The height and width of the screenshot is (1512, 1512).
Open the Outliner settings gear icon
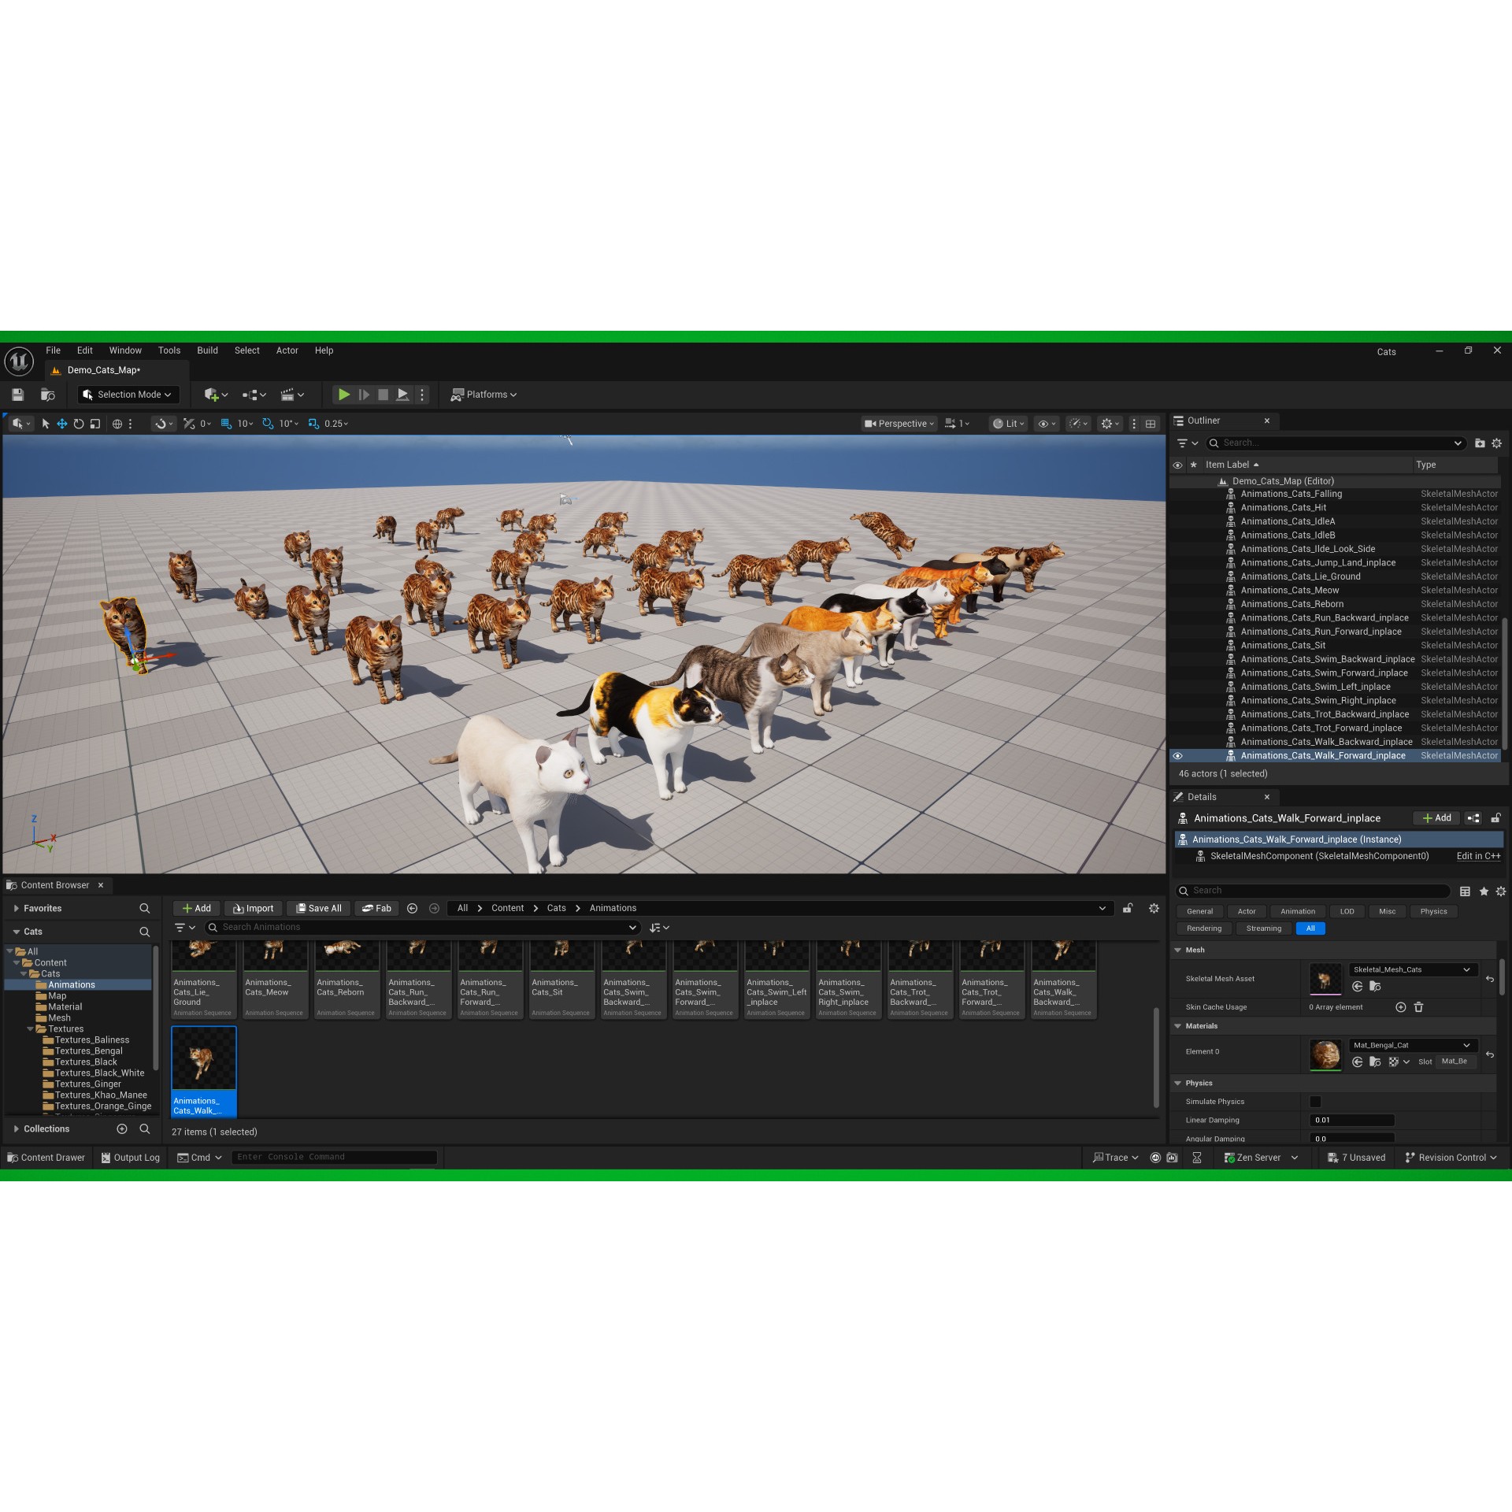click(x=1497, y=443)
